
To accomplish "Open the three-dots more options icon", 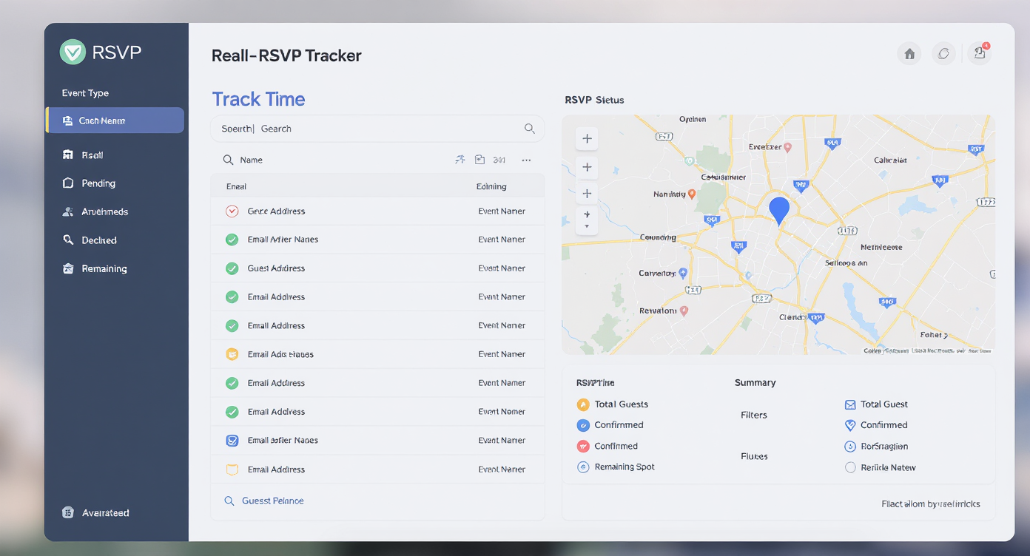I will click(526, 160).
